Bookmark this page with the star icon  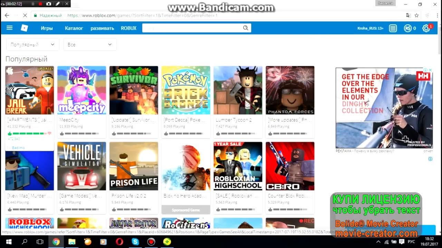[x=417, y=15]
